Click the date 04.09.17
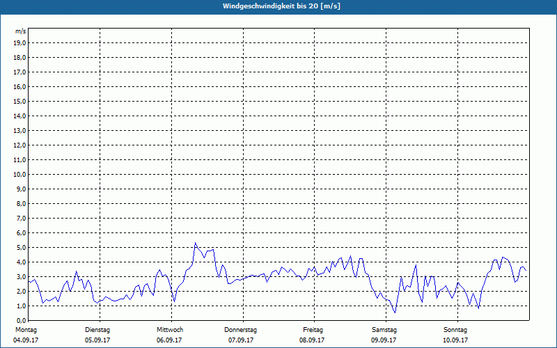 coord(26,340)
